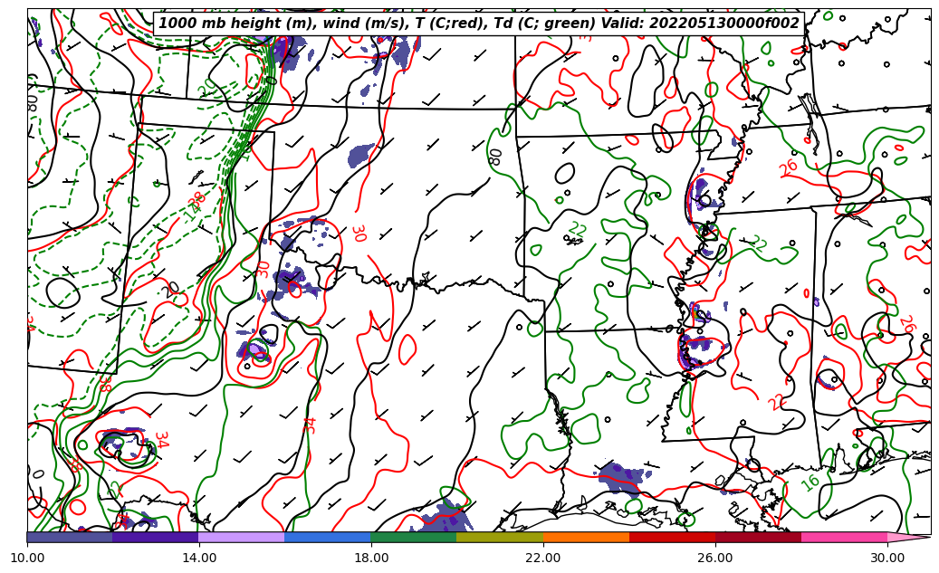Pick the deep purple 12–14 colorbar segment
The image size is (939, 573).
point(155,537)
